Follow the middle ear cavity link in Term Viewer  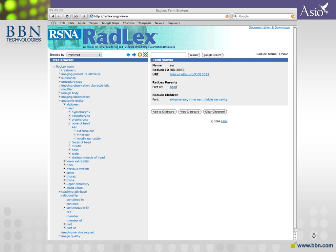coord(215,99)
